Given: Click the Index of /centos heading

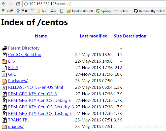Looking at the screenshot, I should (35, 22).
